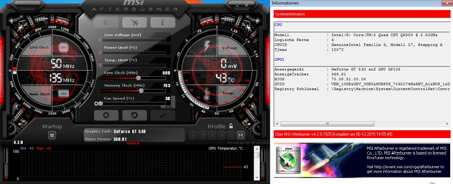The height and width of the screenshot is (184, 453).
Task: Click the thermometer temperature icon
Action: pyautogui.click(x=207, y=94)
